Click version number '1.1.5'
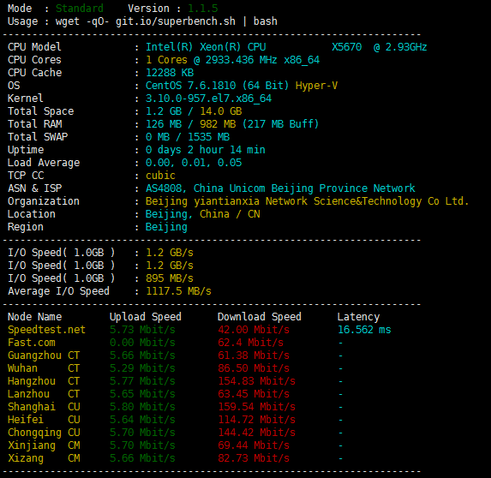 [203, 9]
